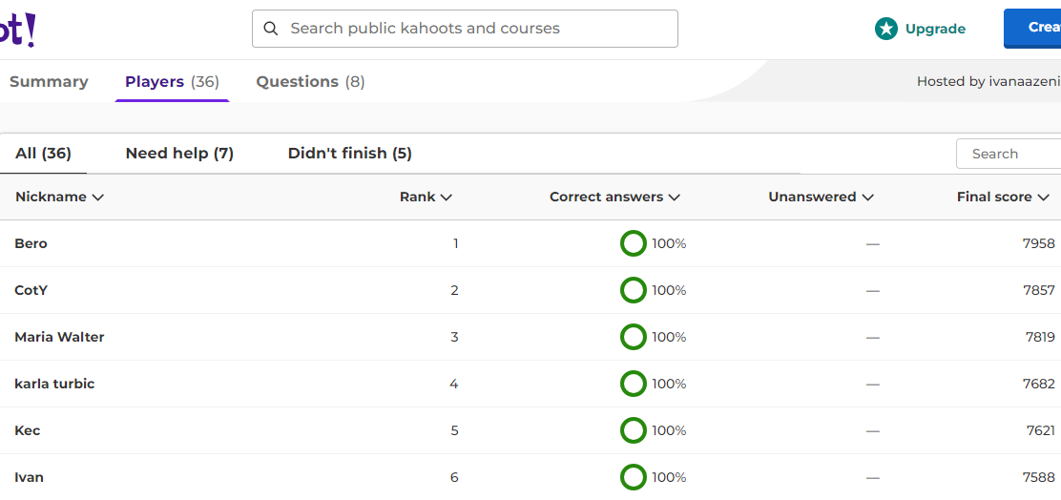Sort by Final score column
The image size is (1061, 500).
pos(1003,197)
